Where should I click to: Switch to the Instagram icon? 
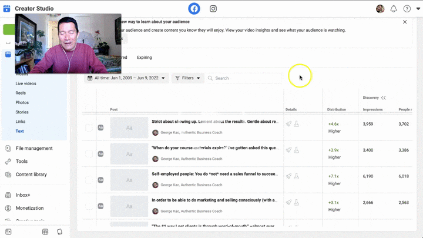[213, 9]
